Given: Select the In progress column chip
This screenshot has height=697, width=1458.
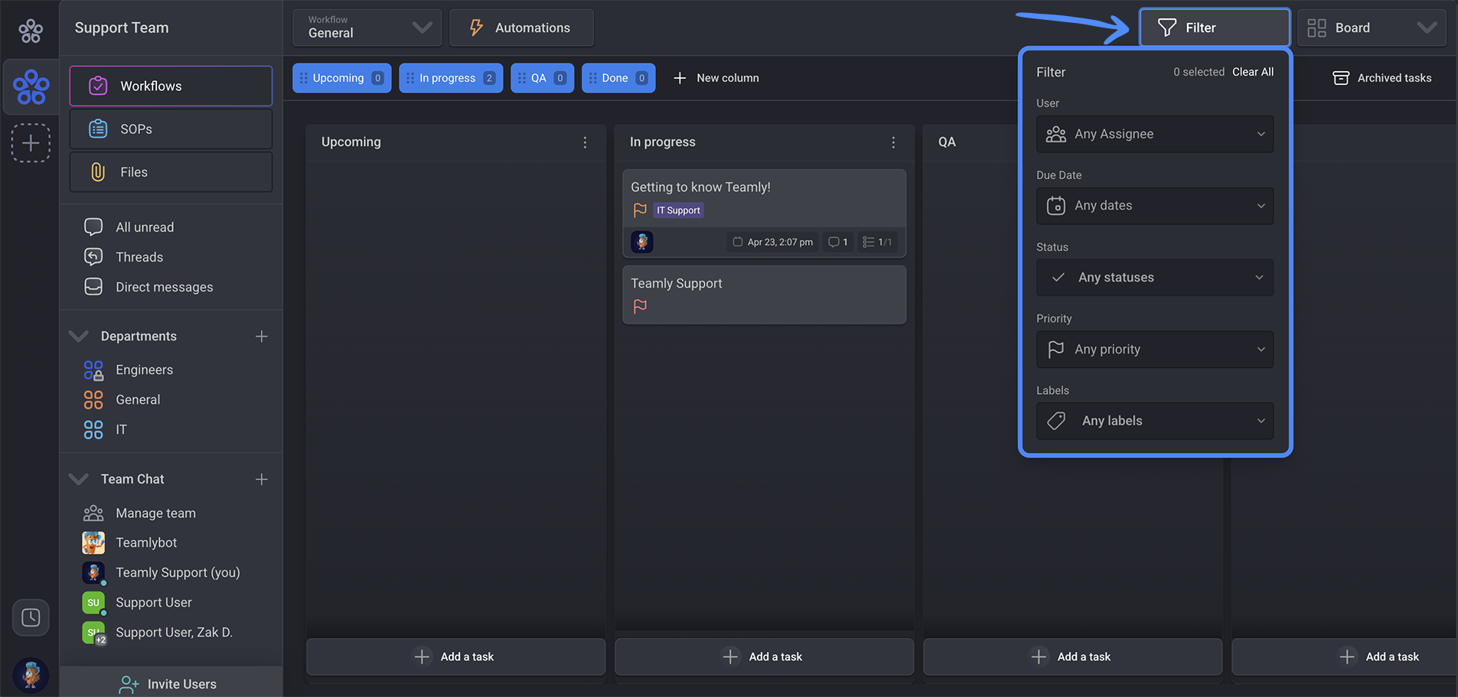Looking at the screenshot, I should click(451, 78).
